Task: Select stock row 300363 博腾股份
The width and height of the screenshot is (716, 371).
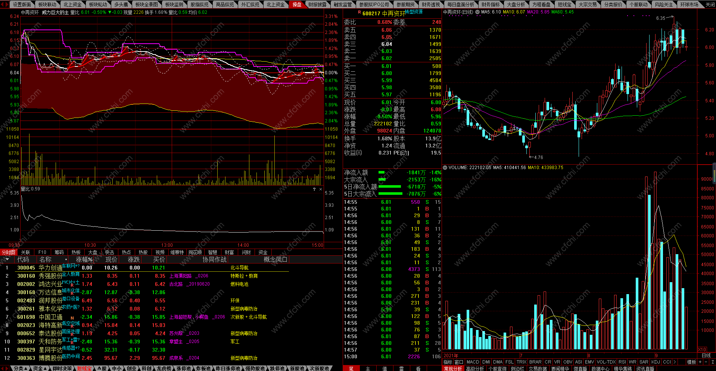Action: 144,358
